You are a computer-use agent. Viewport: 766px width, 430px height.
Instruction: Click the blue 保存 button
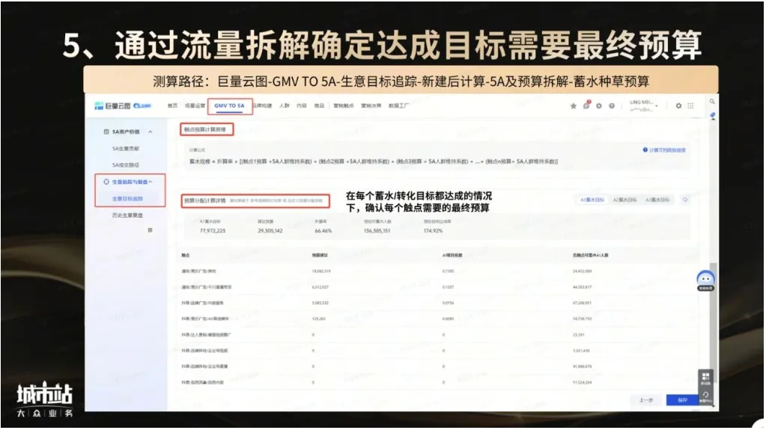click(682, 400)
